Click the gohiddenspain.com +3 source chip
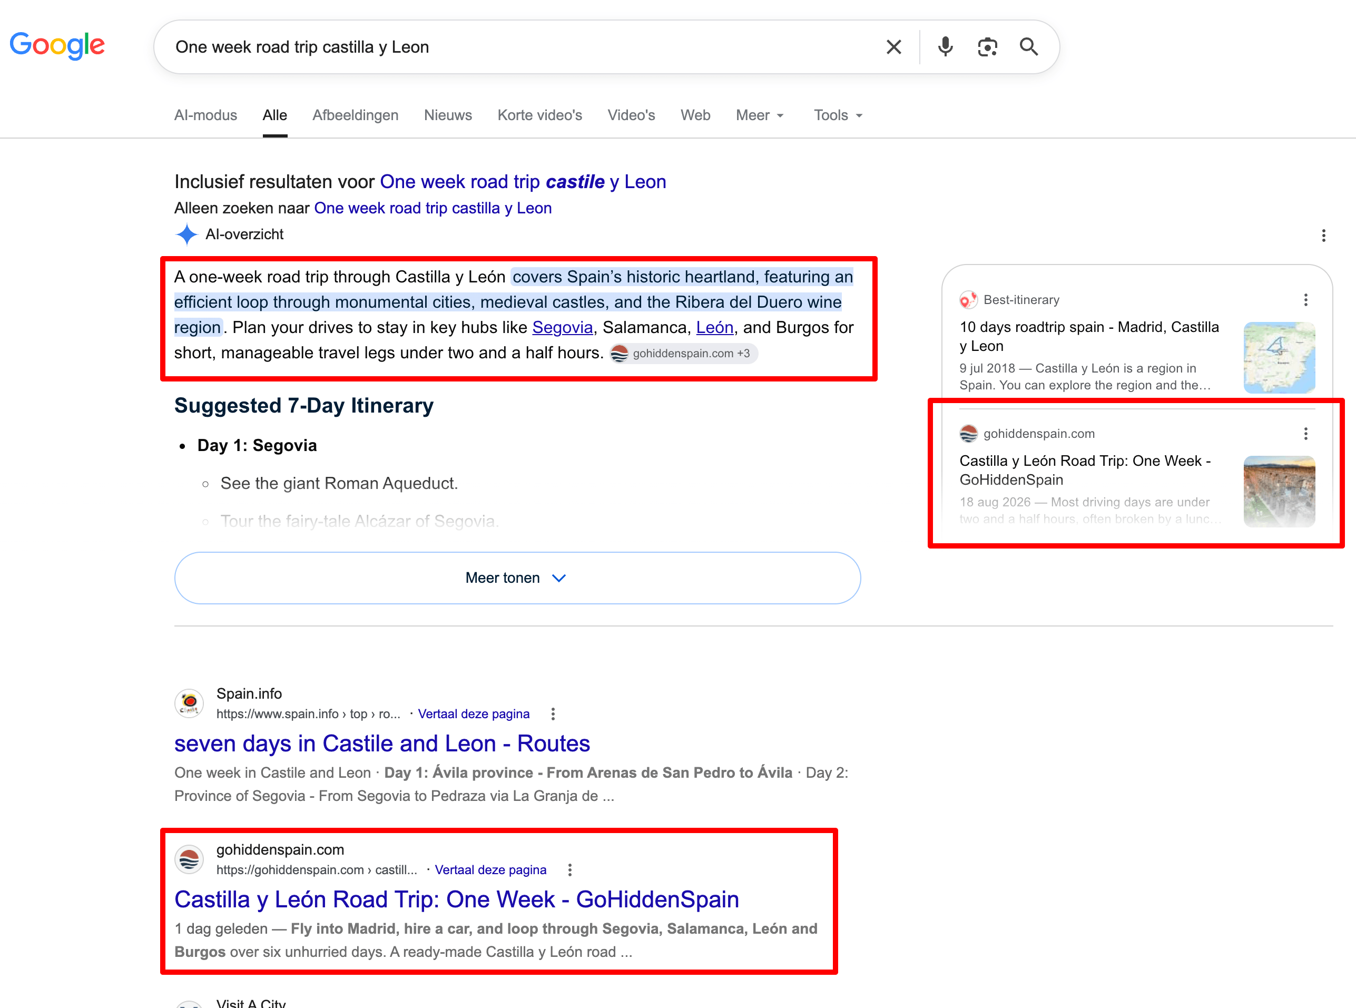This screenshot has height=1008, width=1356. 684,353
